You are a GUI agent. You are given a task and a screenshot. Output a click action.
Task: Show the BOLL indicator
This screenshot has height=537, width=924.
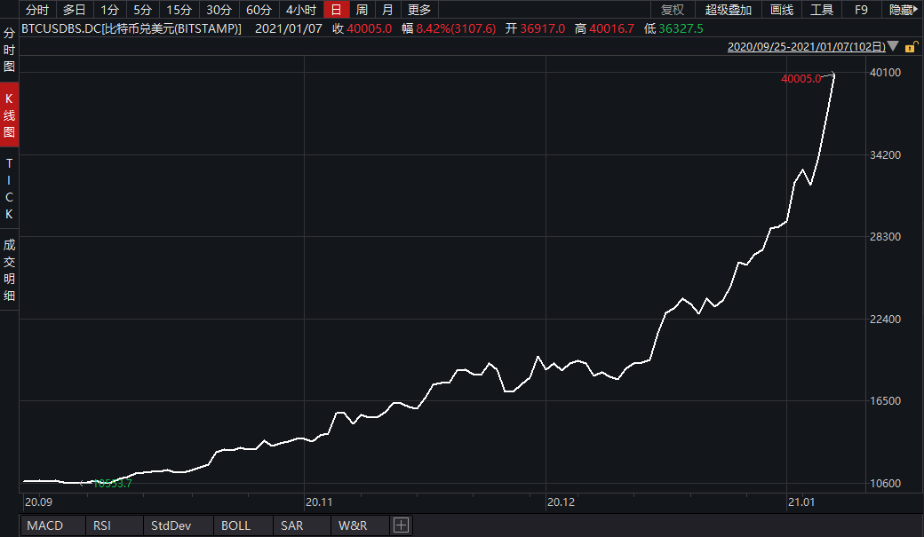pos(235,525)
